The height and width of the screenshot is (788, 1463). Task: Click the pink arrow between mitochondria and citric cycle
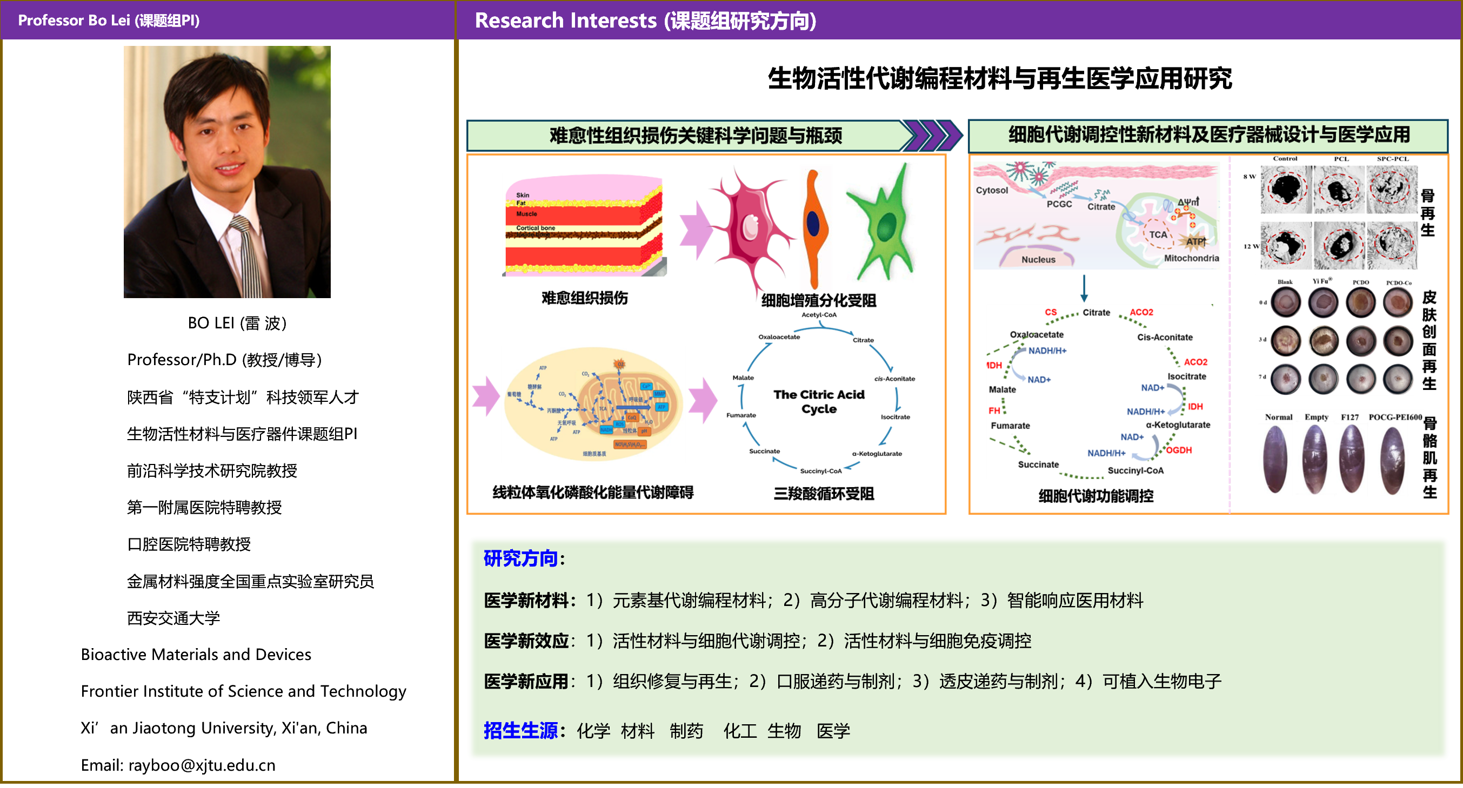(x=703, y=400)
